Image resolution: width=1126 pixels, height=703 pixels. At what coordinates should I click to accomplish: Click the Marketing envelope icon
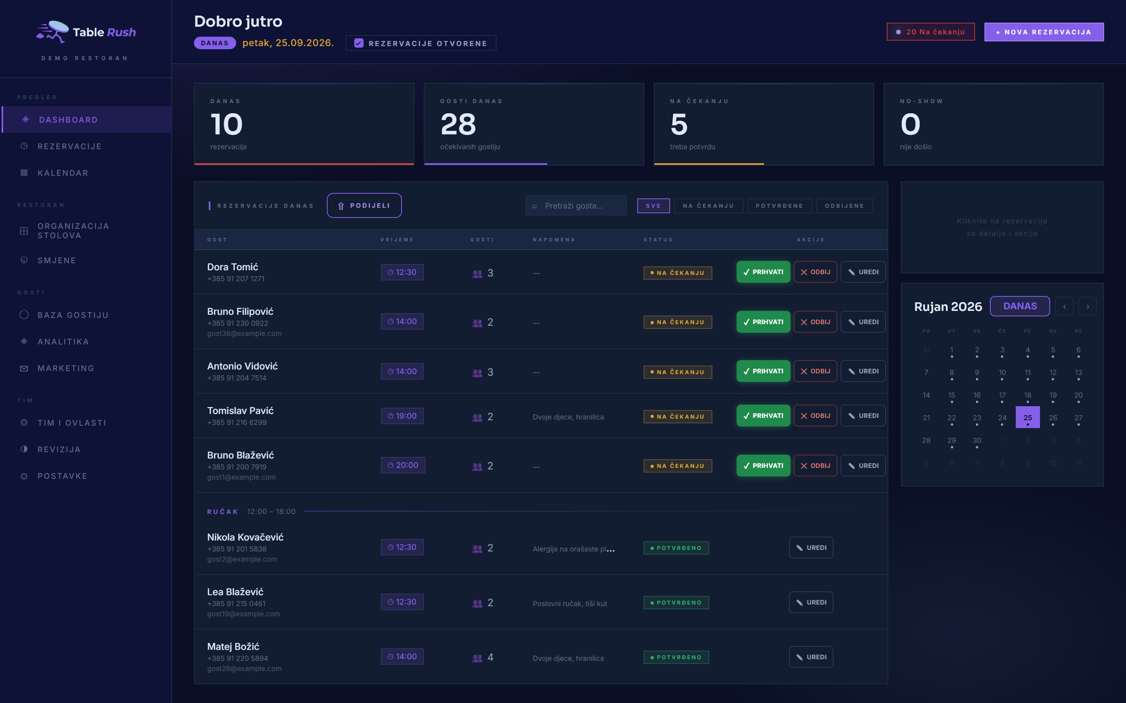24,368
